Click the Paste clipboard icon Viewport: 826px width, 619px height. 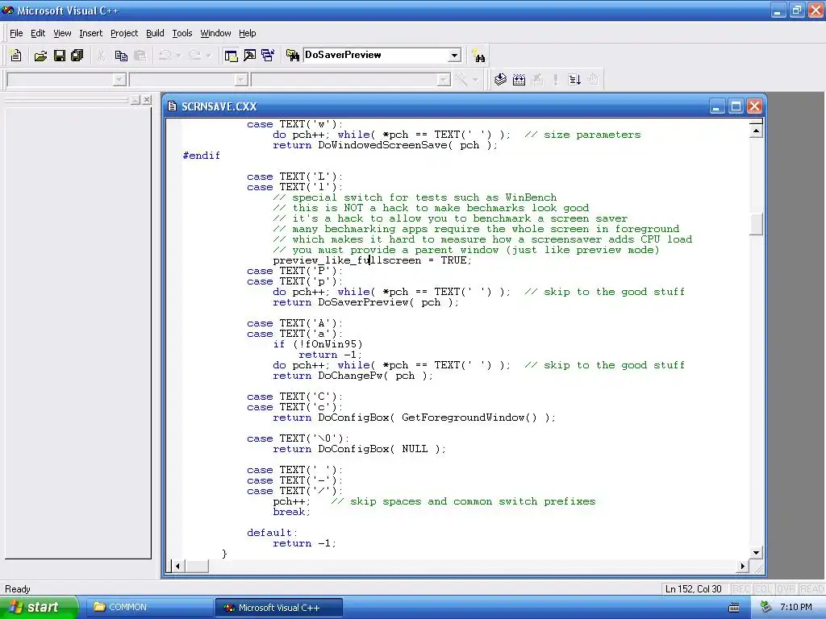pos(140,56)
